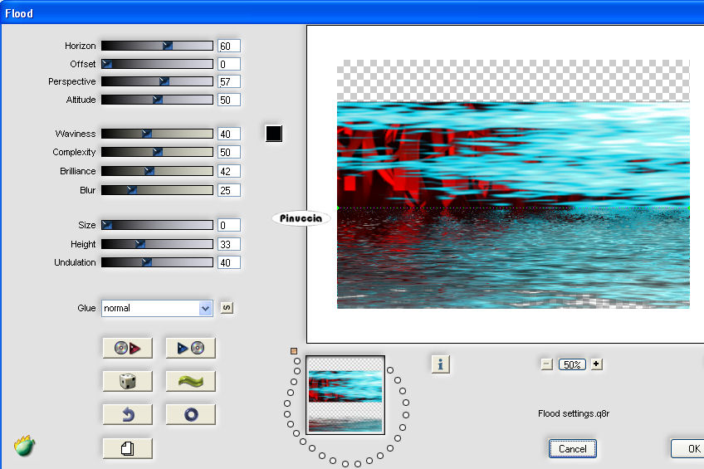The height and width of the screenshot is (469, 704).
Task: Click the small orange square above the dial
Action: point(294,351)
